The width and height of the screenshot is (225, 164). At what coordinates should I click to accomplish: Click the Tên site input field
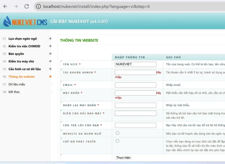click(x=135, y=64)
